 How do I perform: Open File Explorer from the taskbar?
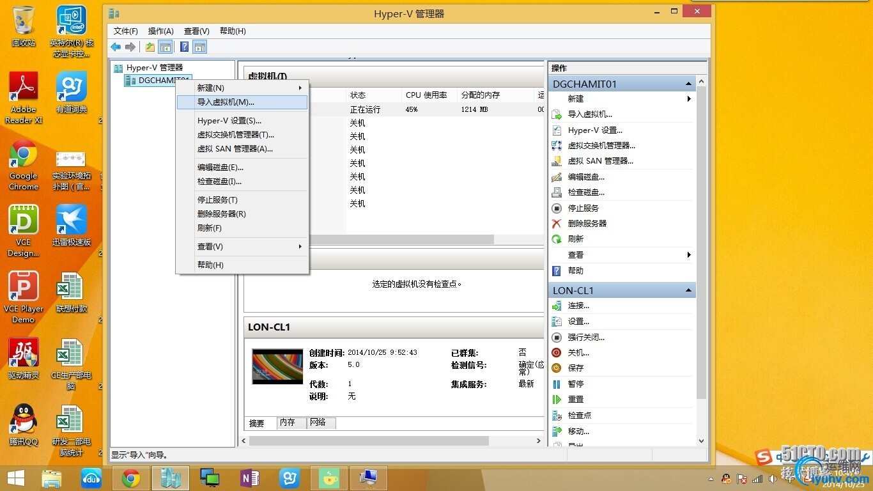pyautogui.click(x=52, y=478)
